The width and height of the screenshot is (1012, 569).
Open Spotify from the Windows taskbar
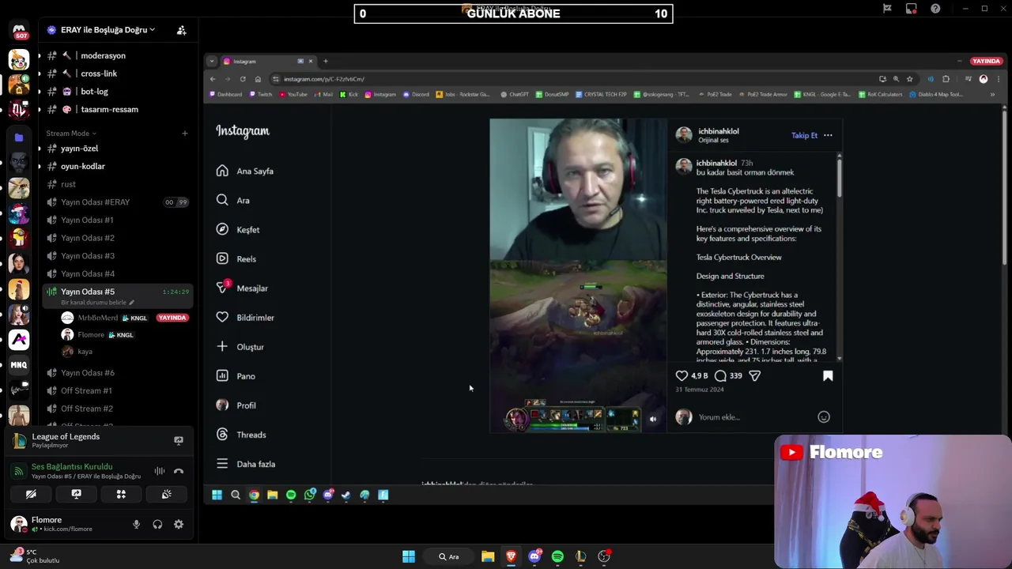(x=557, y=556)
